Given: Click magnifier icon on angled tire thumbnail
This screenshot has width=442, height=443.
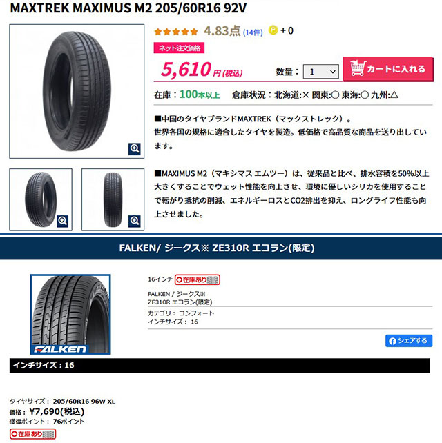Looking at the screenshot, I should (x=62, y=221).
